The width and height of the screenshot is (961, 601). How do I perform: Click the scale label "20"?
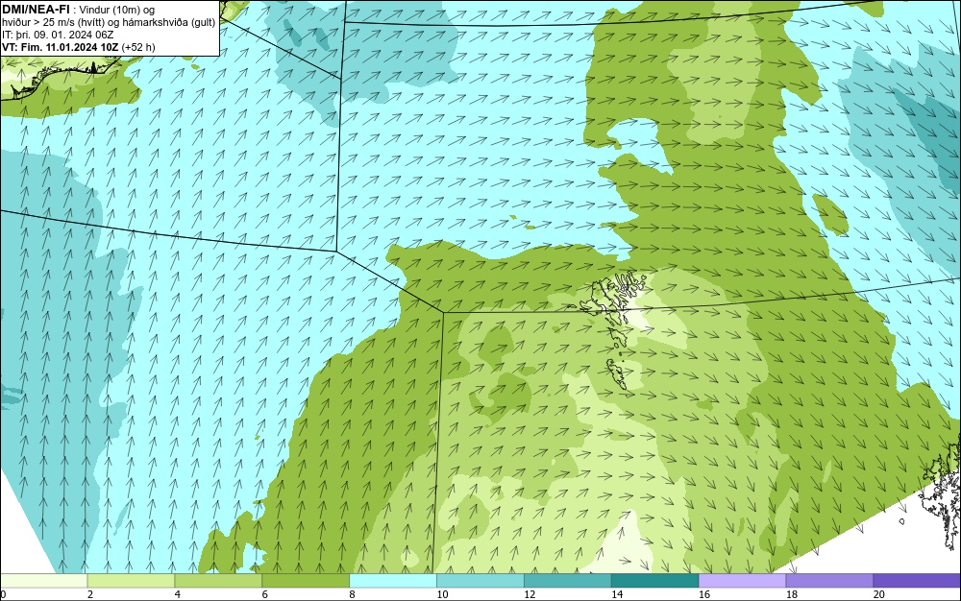879,594
